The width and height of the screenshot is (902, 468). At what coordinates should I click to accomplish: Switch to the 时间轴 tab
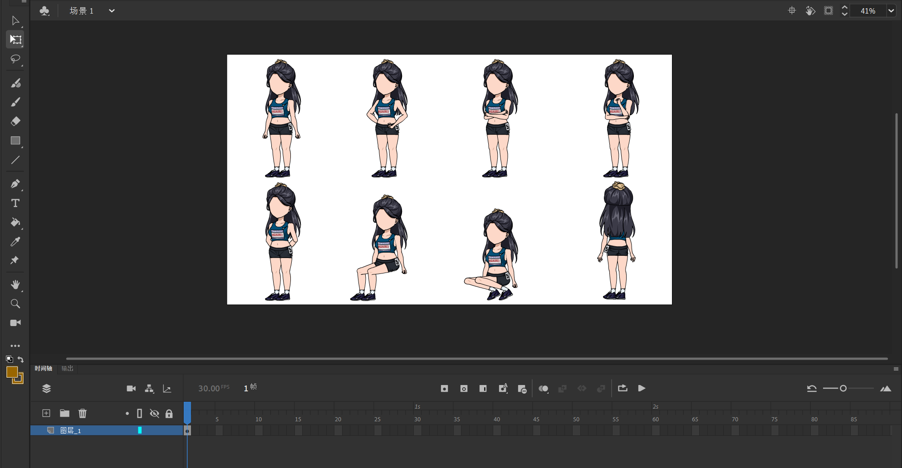(44, 368)
